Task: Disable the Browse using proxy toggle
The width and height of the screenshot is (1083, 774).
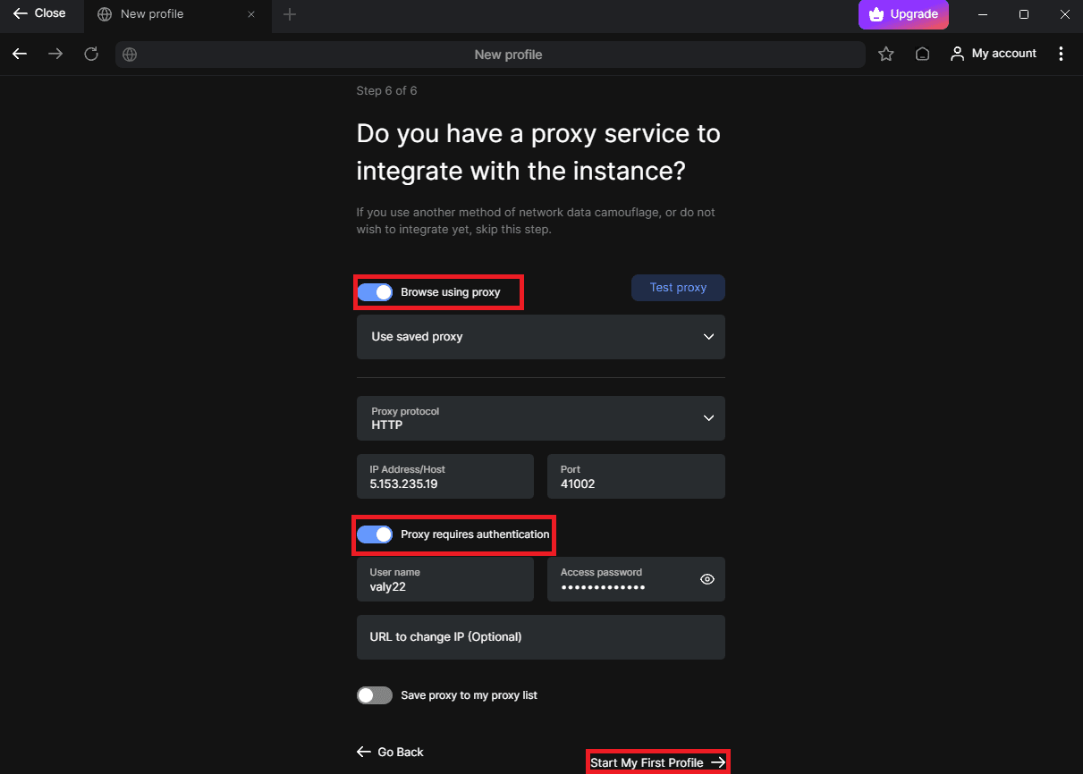Action: click(x=375, y=291)
